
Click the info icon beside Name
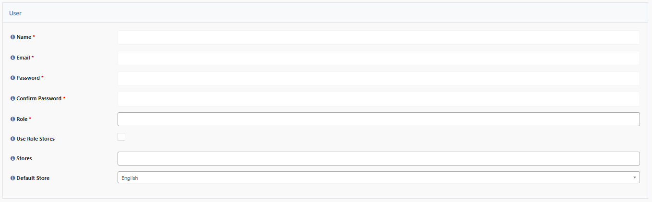click(13, 37)
